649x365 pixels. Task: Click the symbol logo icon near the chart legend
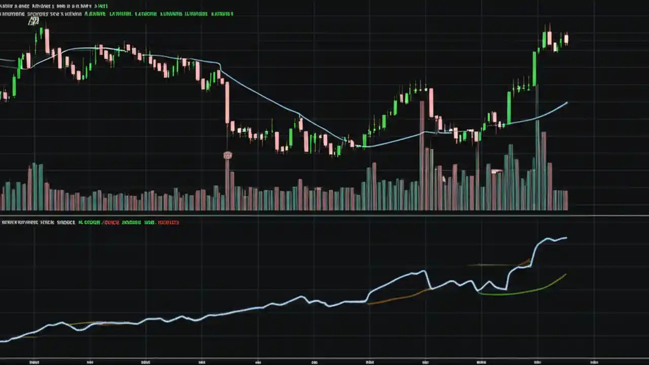[33, 20]
